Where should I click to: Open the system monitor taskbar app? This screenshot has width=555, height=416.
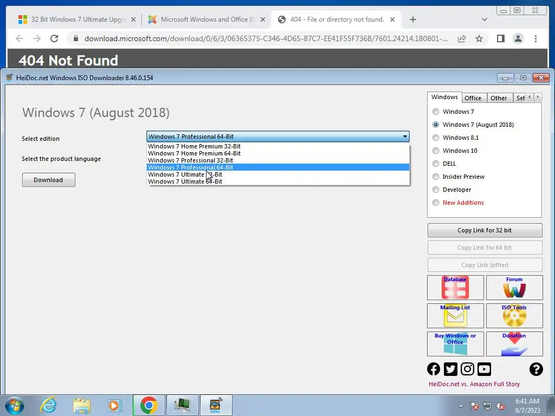pos(182,405)
